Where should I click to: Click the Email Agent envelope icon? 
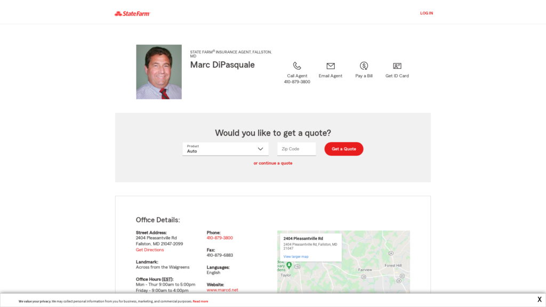331,66
